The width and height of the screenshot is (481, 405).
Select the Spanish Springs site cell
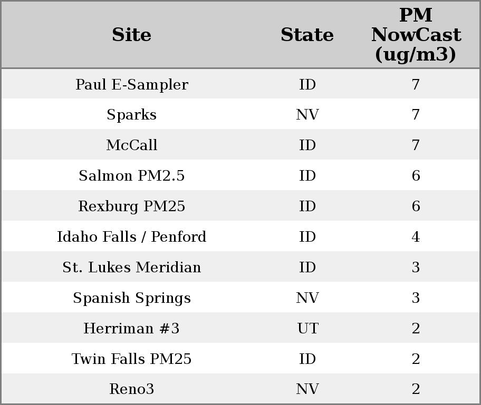[131, 298]
